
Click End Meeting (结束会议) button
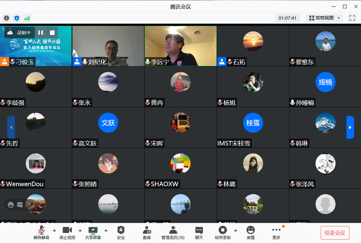335,233
